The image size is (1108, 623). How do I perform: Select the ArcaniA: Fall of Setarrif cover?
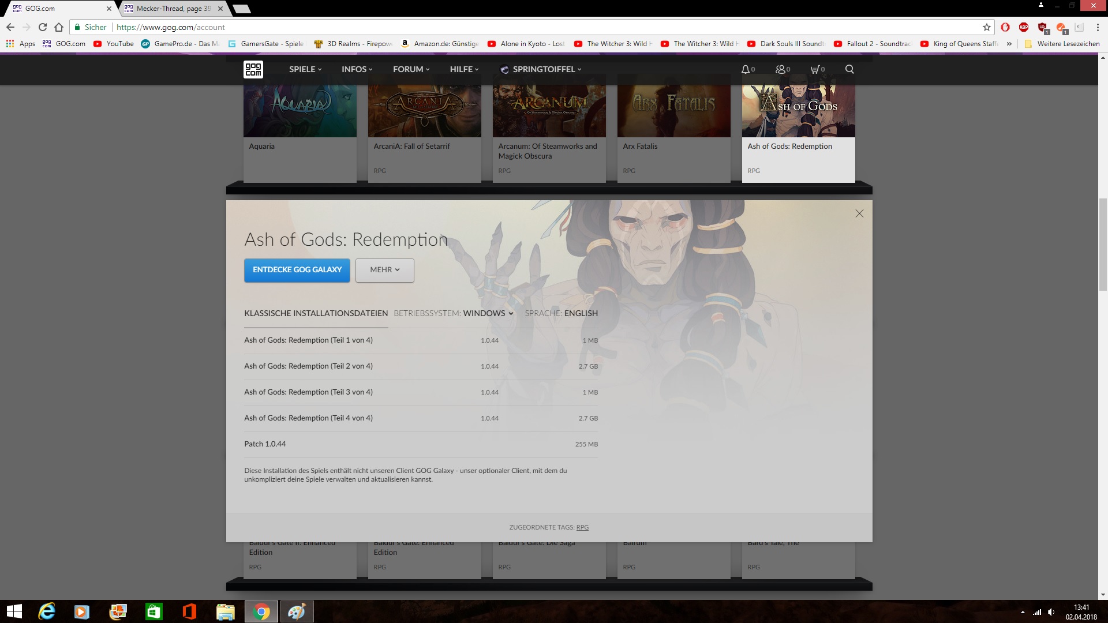[x=425, y=111]
